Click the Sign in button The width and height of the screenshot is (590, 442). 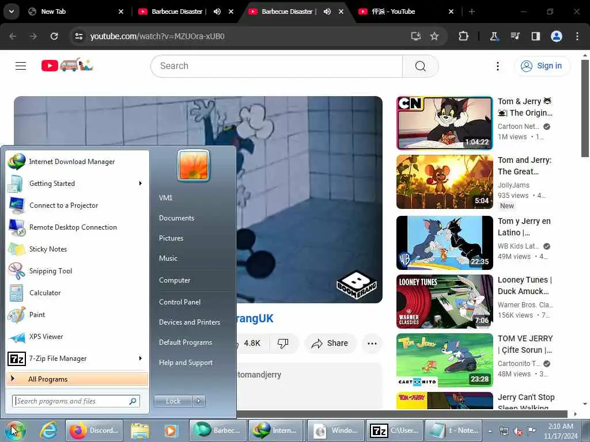click(542, 66)
